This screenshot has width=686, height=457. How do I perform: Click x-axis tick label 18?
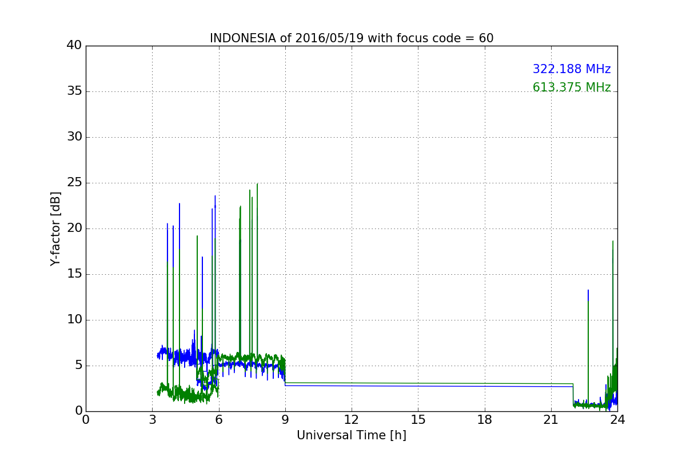[x=485, y=419]
